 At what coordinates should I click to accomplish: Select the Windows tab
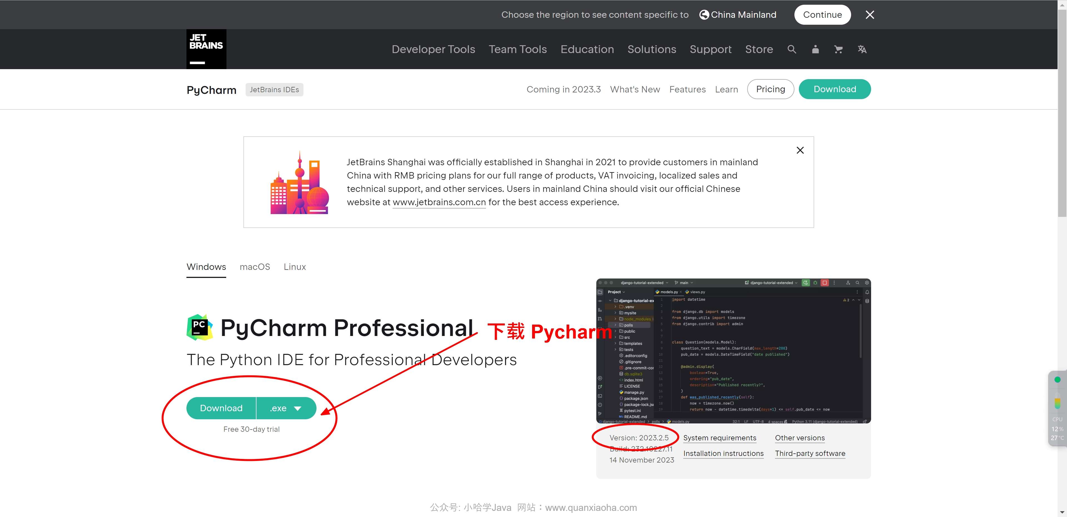(206, 267)
